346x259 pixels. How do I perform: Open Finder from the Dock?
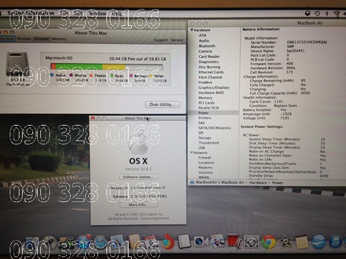click(32, 243)
